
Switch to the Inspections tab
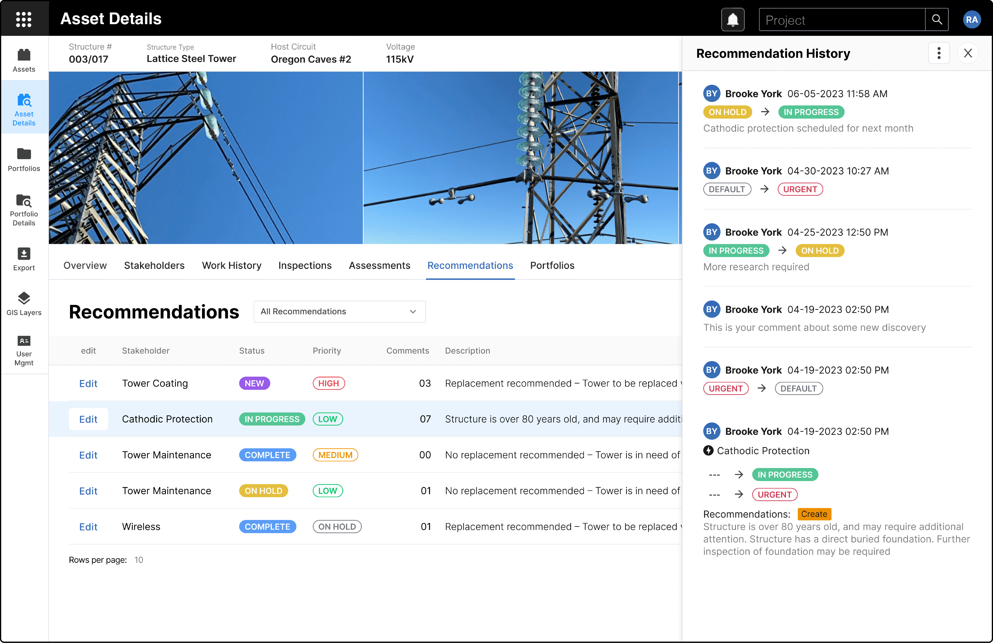click(x=305, y=265)
